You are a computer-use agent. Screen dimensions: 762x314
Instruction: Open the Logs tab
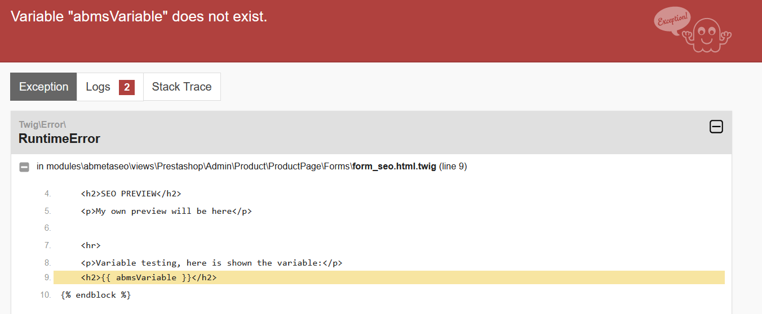pos(98,87)
